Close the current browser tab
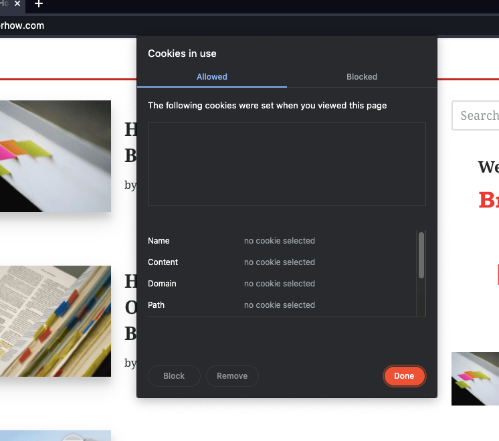 pyautogui.click(x=17, y=4)
